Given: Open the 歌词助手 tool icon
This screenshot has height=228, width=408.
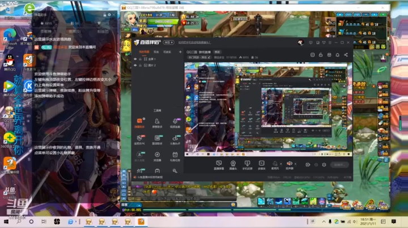Looking at the screenshot, I should tap(157, 139).
